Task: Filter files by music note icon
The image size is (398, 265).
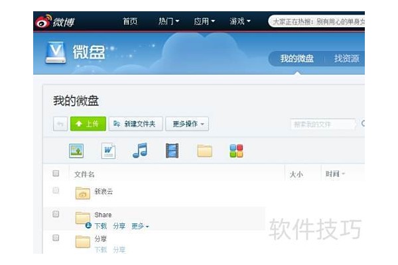Action: pyautogui.click(x=140, y=150)
